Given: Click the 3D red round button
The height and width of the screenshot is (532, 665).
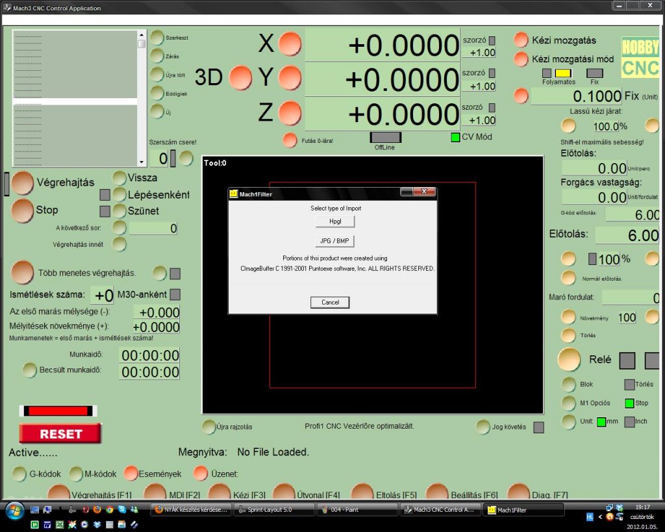Looking at the screenshot, I should (x=240, y=78).
